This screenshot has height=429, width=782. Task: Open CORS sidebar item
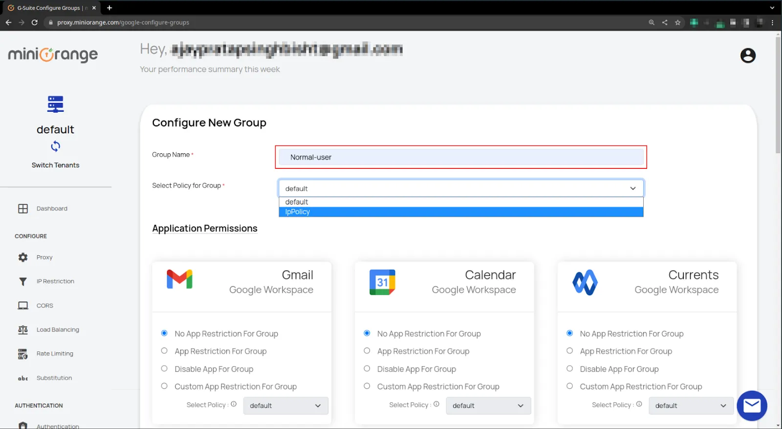[x=45, y=306]
